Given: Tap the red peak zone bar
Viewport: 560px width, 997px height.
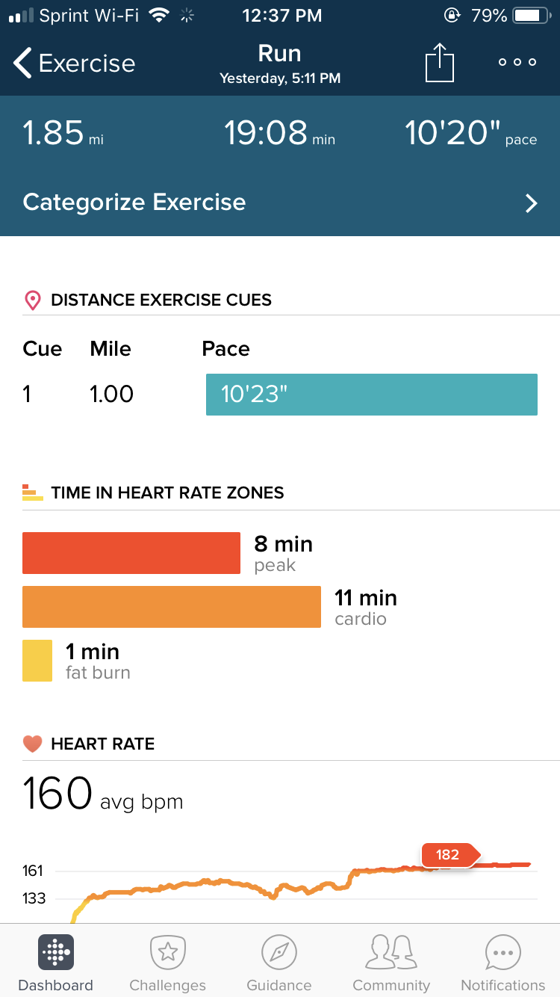Looking at the screenshot, I should [131, 553].
